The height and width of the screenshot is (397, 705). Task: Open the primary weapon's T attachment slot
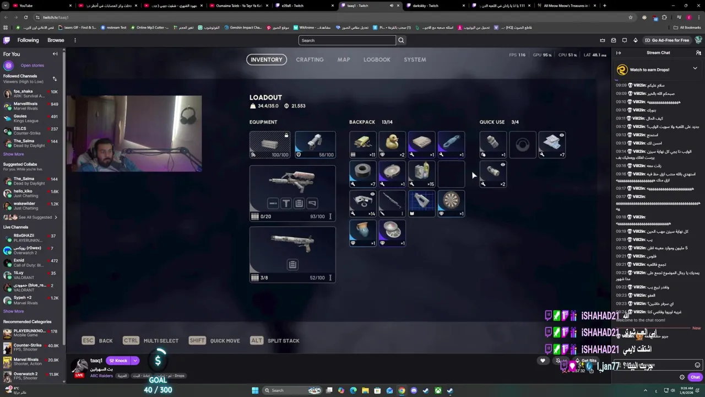pyautogui.click(x=286, y=203)
